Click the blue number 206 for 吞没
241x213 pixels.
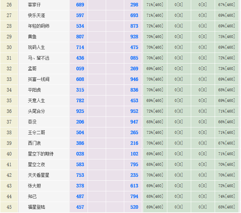click(x=80, y=122)
